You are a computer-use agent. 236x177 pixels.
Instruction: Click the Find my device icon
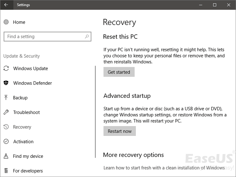click(6, 156)
